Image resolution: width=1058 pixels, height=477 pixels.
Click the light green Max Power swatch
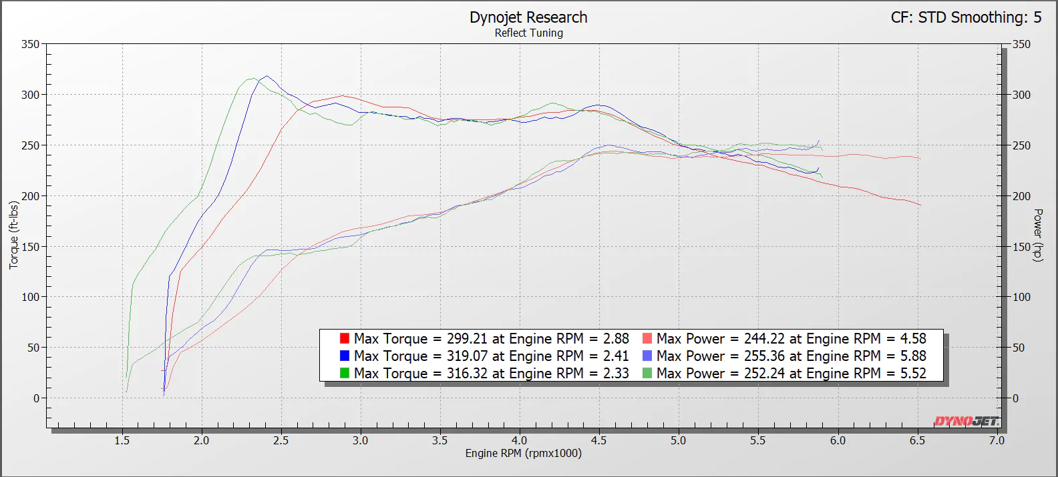tap(647, 373)
